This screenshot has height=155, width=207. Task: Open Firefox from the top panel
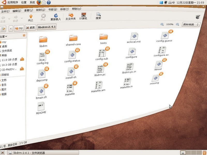[39, 2]
